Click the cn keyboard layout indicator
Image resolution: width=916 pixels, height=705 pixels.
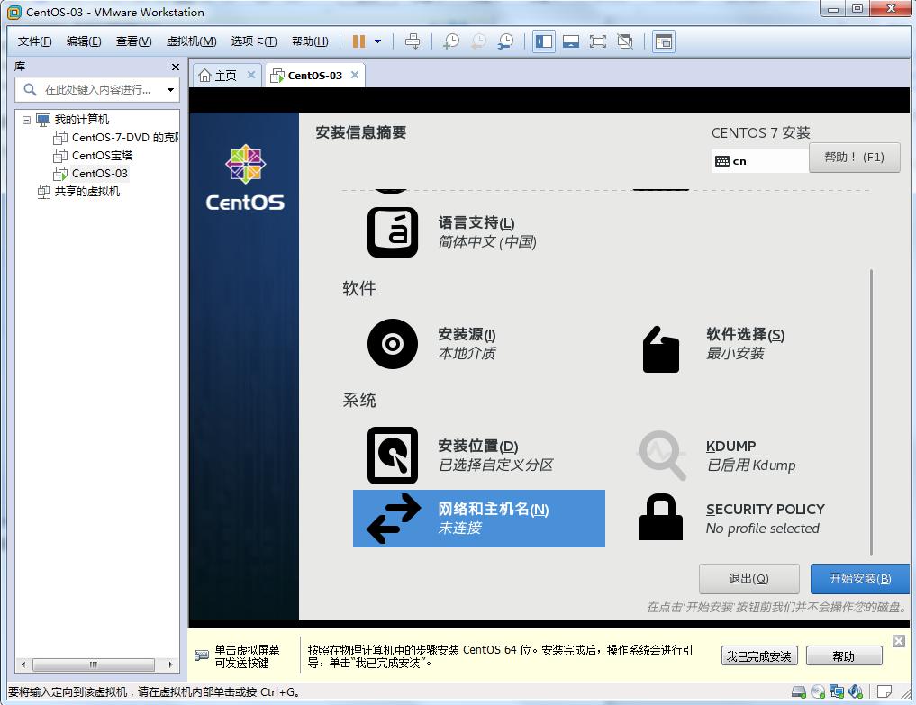pos(759,161)
